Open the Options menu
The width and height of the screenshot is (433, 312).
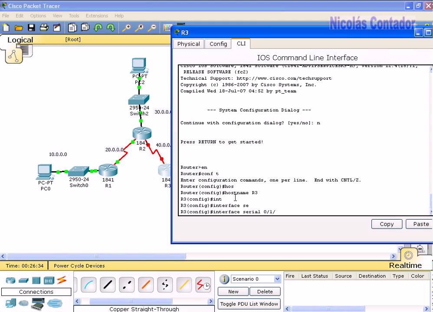38,16
